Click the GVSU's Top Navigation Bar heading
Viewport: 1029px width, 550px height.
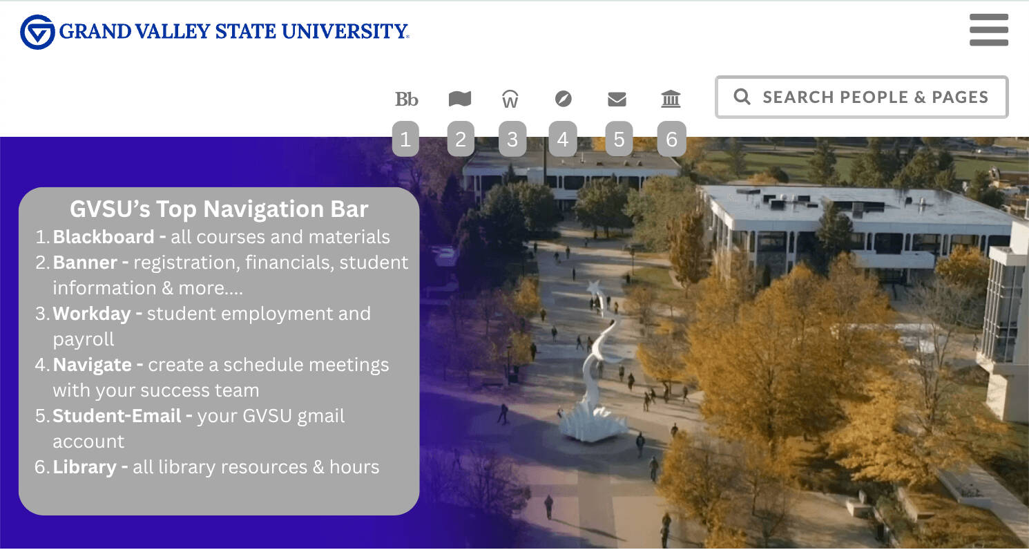point(219,209)
